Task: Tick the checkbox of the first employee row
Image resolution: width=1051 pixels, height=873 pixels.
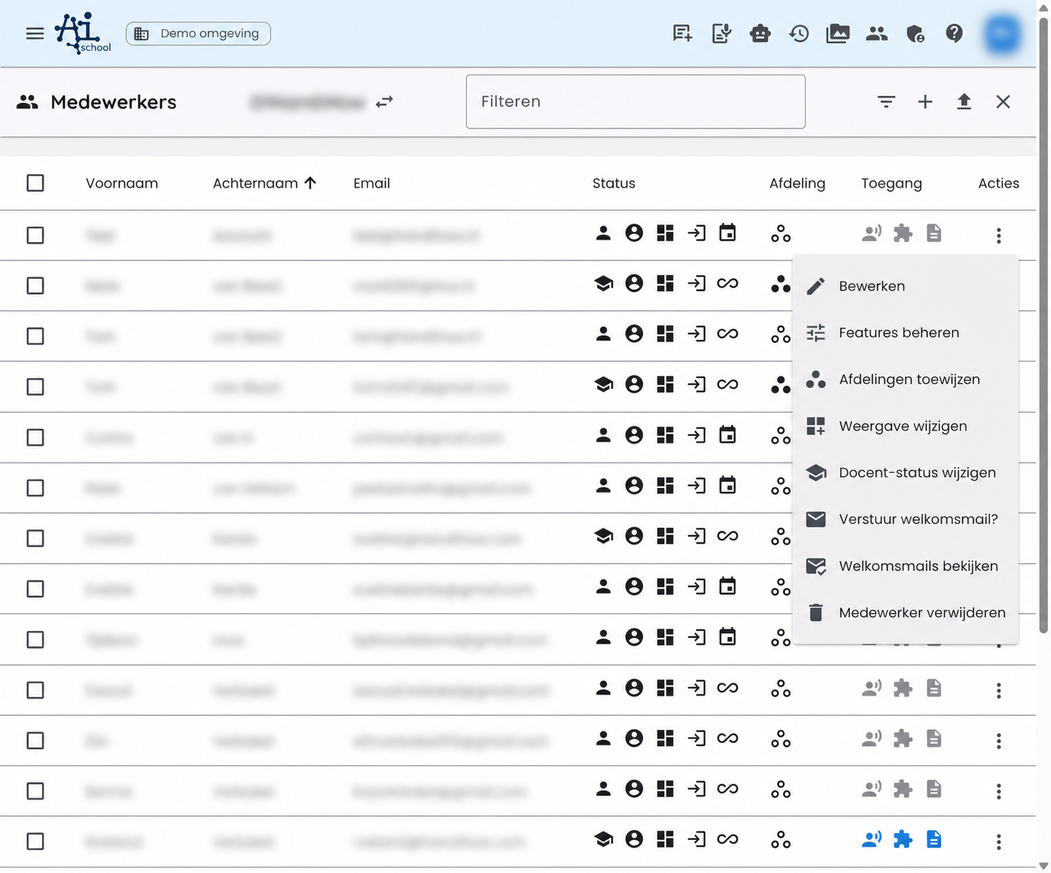Action: tap(35, 235)
